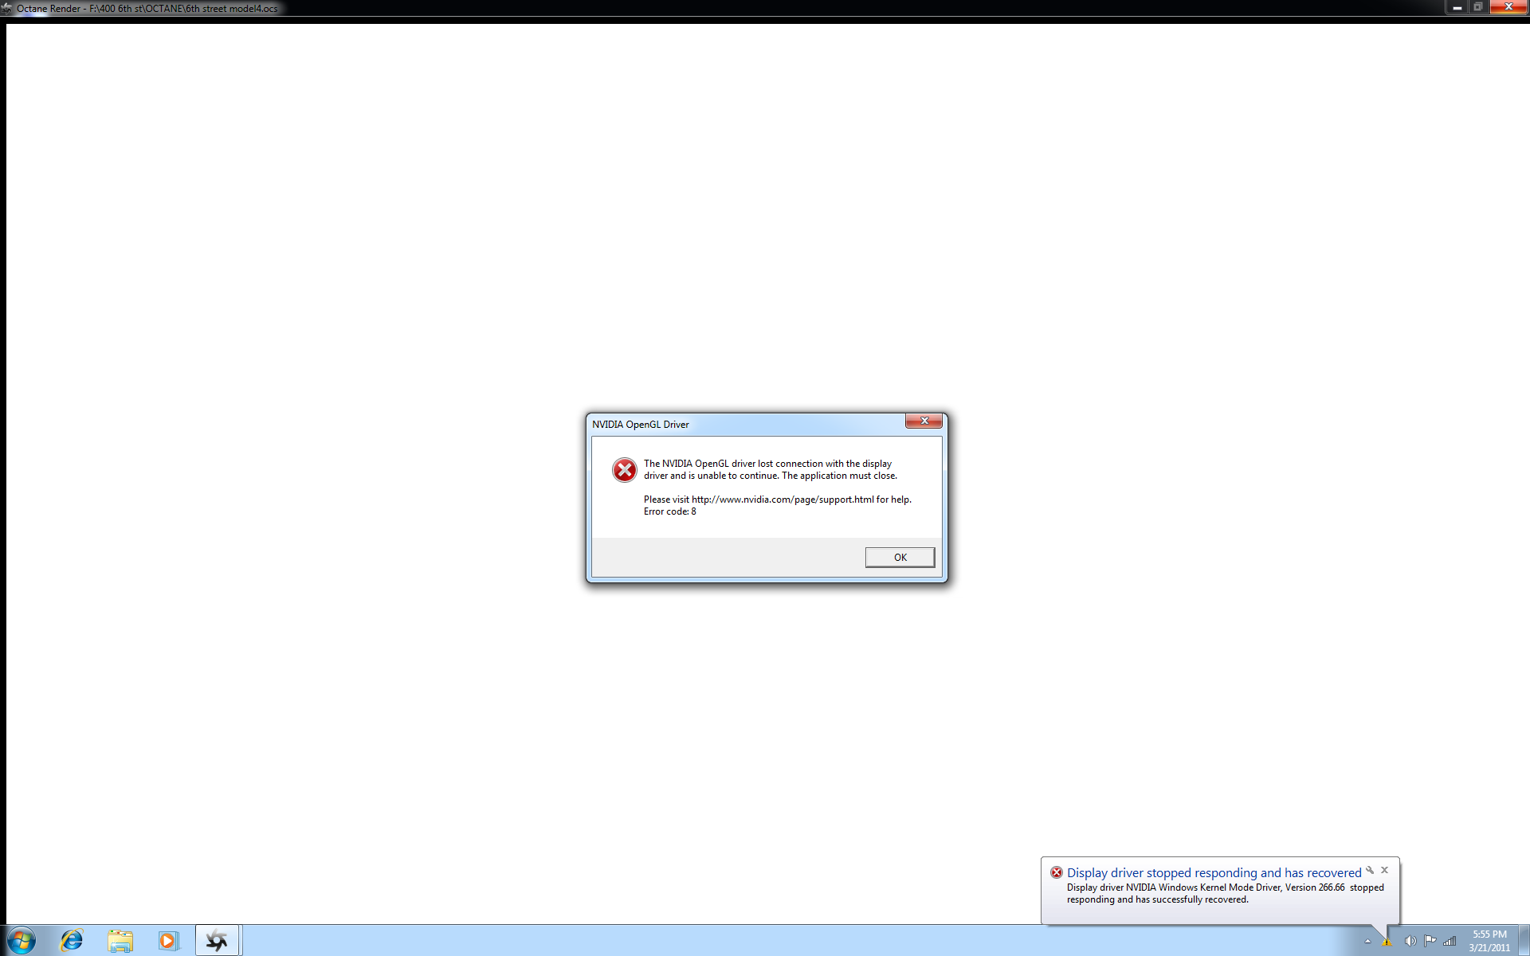The height and width of the screenshot is (956, 1530).
Task: Select the Octane Render taskbar button
Action: coord(217,941)
